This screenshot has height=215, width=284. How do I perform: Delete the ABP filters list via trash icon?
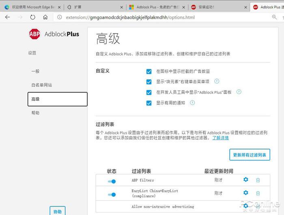coord(258,180)
